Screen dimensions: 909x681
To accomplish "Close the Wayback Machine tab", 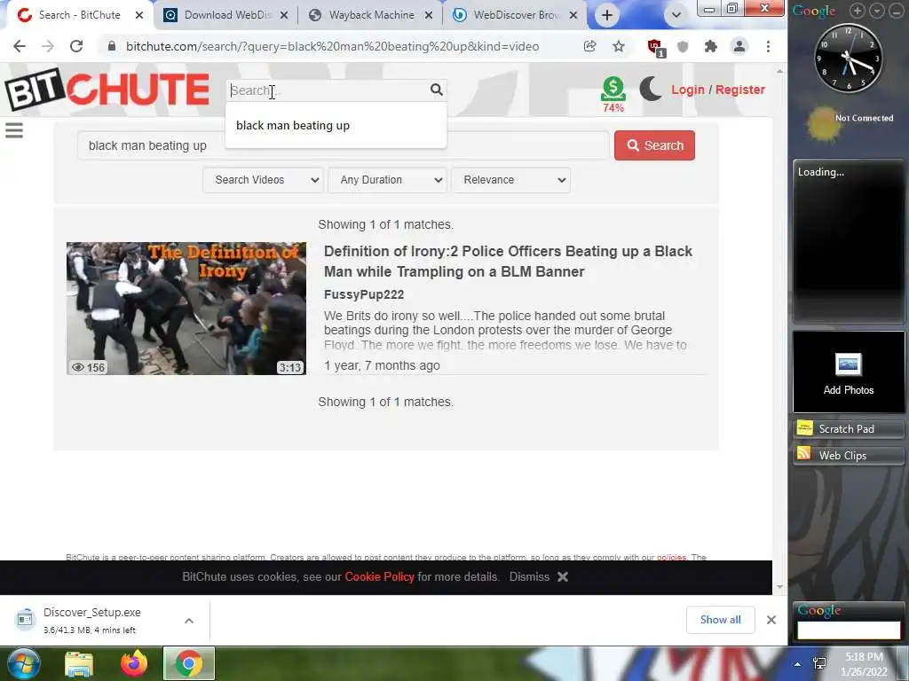I will click(429, 15).
